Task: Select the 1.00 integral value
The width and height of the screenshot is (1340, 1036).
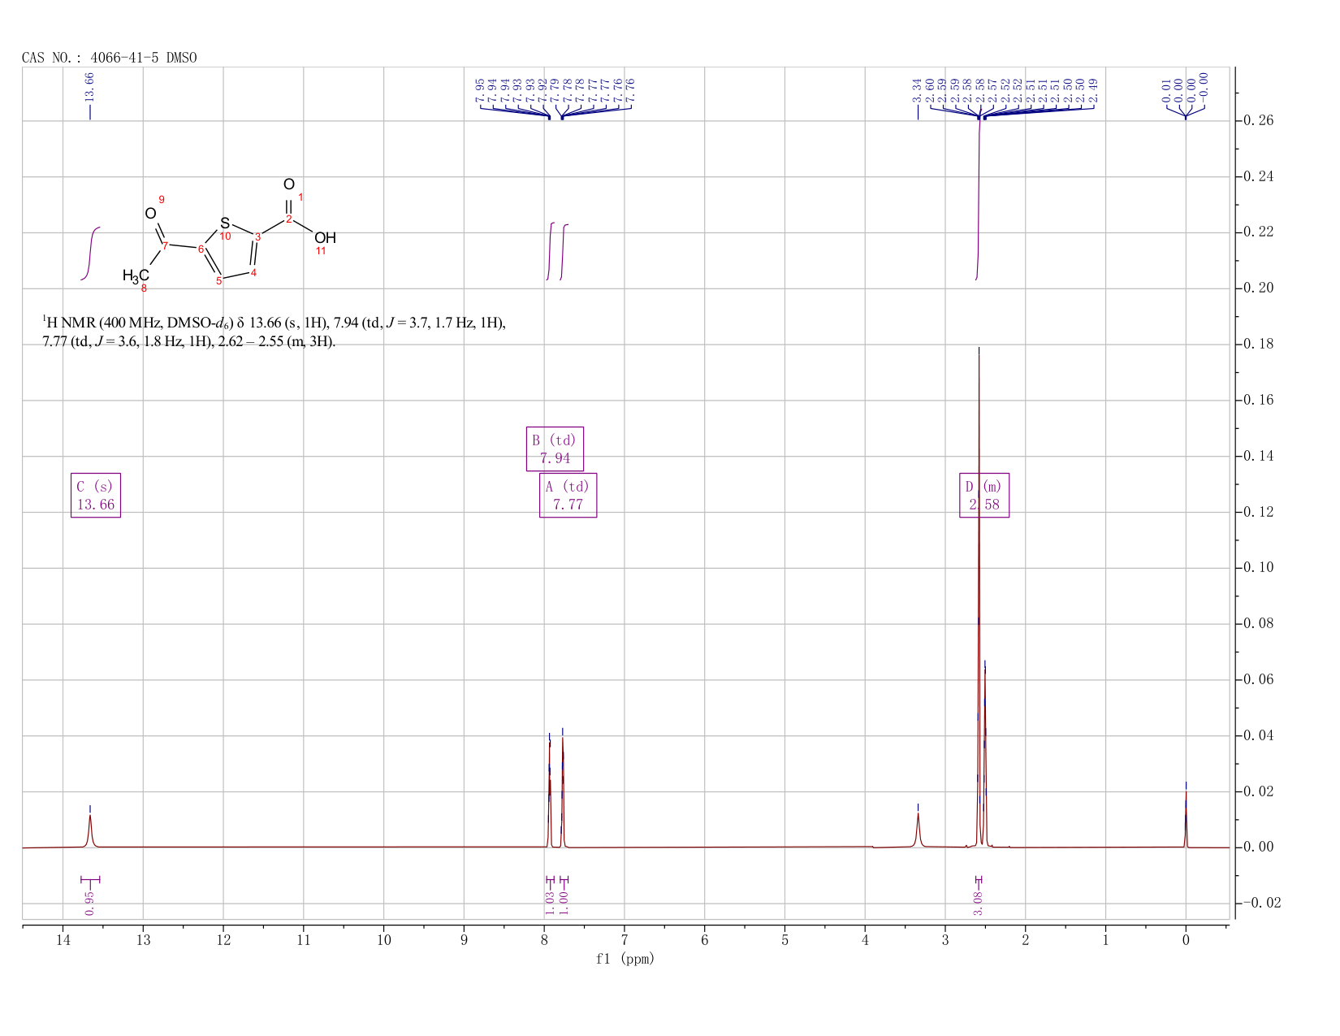Action: point(563,903)
